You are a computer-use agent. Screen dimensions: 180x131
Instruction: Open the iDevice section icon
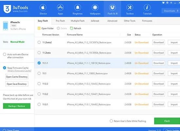(x=43, y=8)
